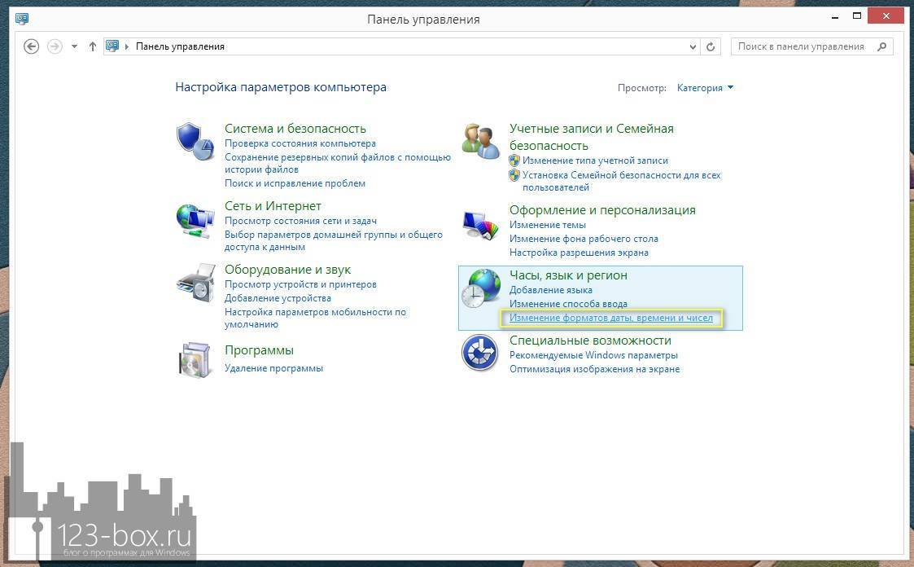Click the Clock, Language, Region globe icon

tap(481, 288)
